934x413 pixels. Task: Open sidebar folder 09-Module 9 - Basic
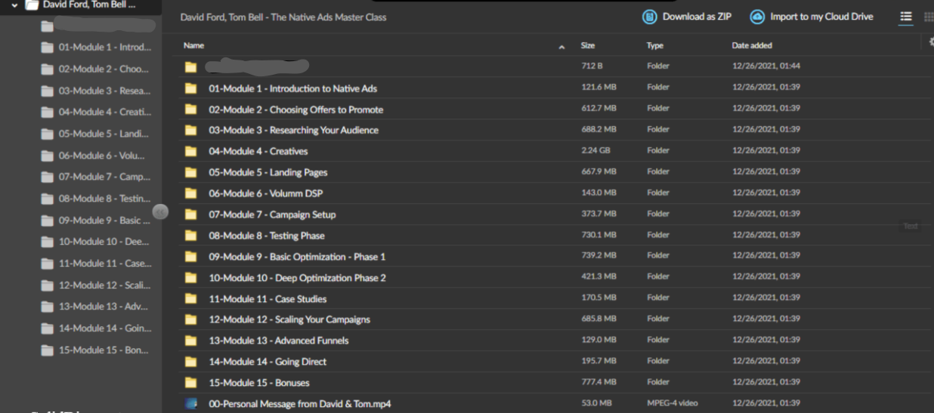pyautogui.click(x=96, y=221)
